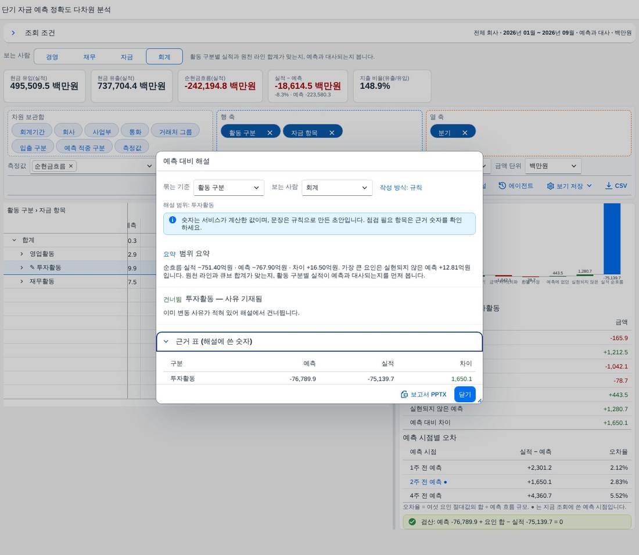
Task: Open the 묶는 기준 활동 구분 dropdown
Action: [x=229, y=188]
